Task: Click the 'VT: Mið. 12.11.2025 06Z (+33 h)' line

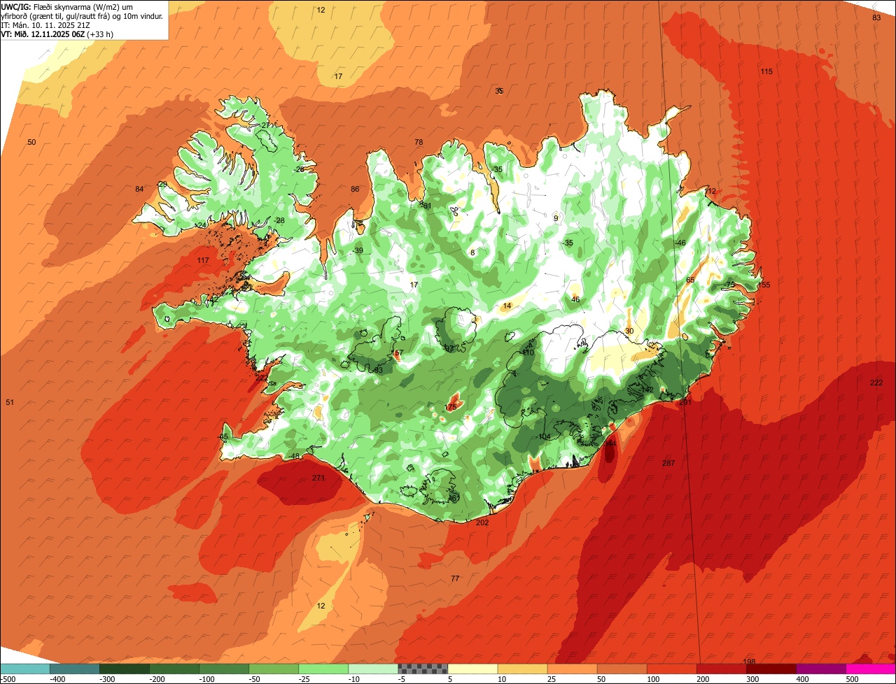Action: (x=57, y=34)
